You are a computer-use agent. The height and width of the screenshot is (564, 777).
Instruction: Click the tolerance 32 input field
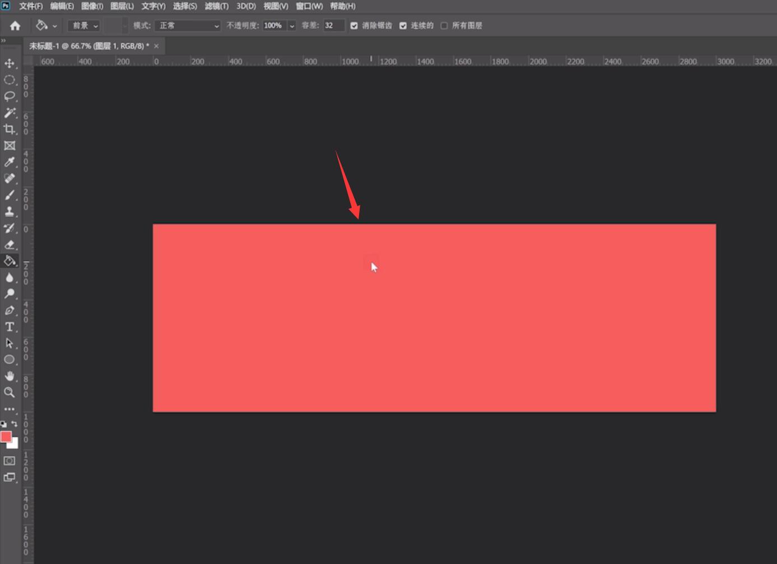pos(333,26)
